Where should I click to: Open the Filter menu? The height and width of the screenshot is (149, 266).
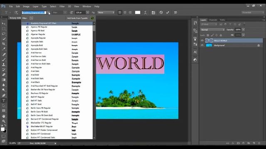[62, 7]
